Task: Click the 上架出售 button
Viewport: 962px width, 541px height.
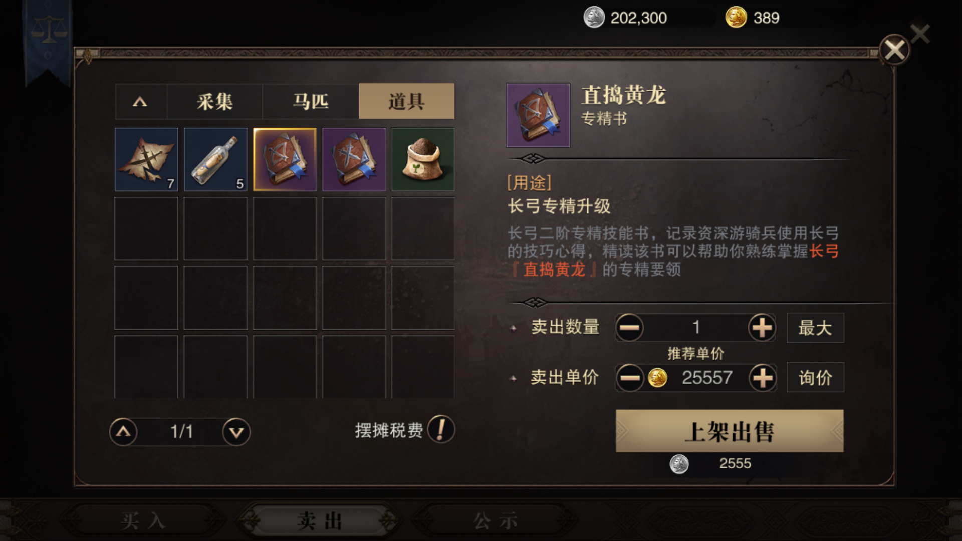Action: point(730,431)
